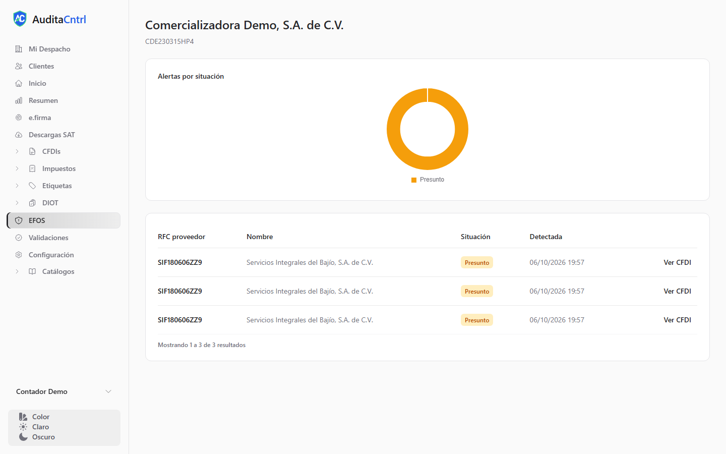
Task: Click the Presunto badge in the first row
Action: [x=477, y=262]
